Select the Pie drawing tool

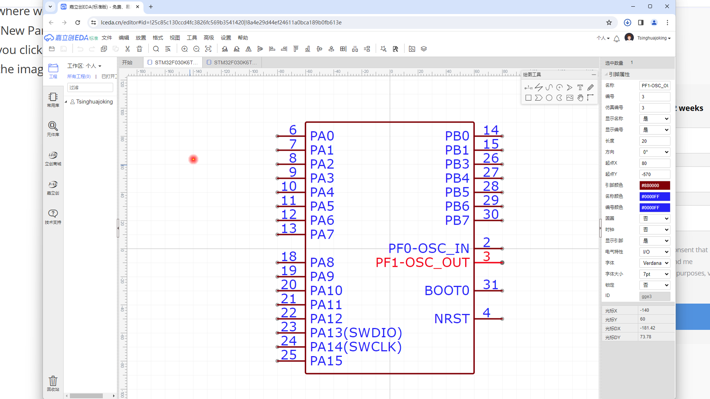click(x=559, y=98)
